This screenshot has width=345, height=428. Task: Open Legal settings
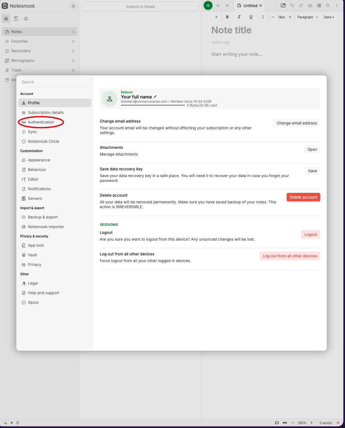[55, 283]
